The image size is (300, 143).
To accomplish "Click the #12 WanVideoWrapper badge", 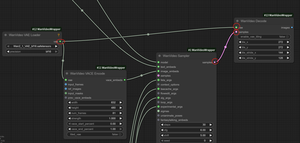I will coord(46,29).
